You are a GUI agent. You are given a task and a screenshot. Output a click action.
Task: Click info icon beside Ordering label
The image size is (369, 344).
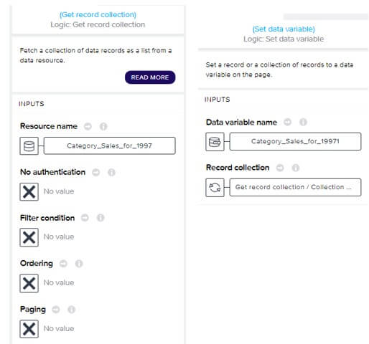pos(79,264)
